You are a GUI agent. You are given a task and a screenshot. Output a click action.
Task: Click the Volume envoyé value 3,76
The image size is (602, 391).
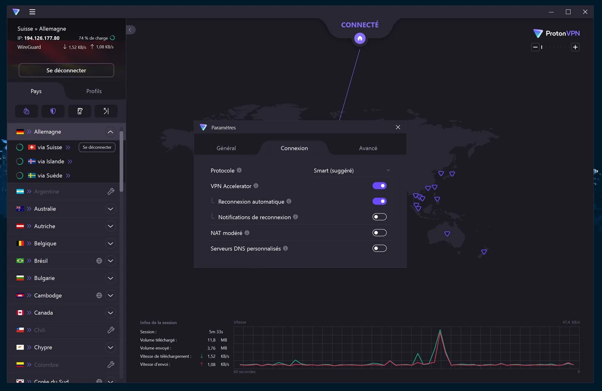(211, 348)
